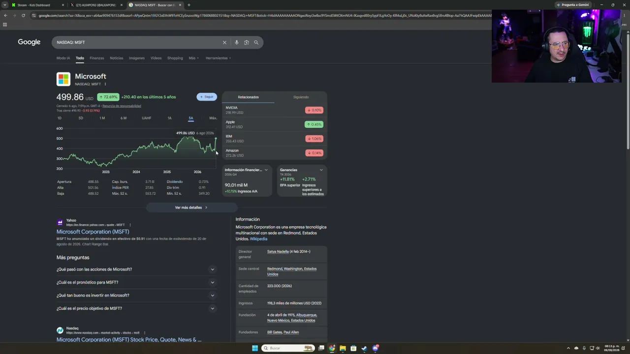This screenshot has height=354, width=630.
Task: Switch chart range to 1A
Action: [169, 118]
